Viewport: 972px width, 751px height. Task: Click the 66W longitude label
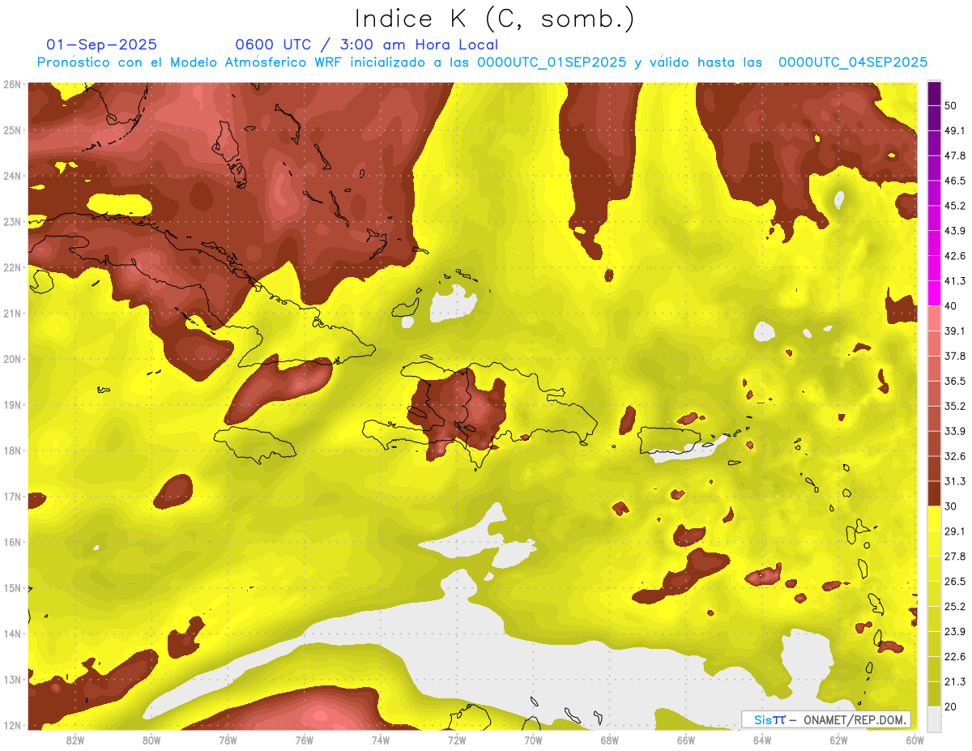point(686,740)
